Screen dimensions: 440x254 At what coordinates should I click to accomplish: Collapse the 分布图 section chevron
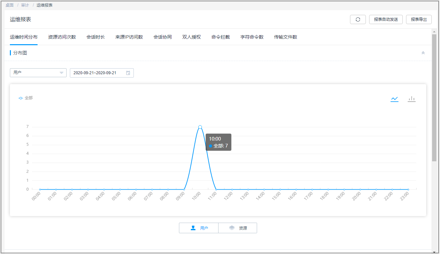point(423,53)
